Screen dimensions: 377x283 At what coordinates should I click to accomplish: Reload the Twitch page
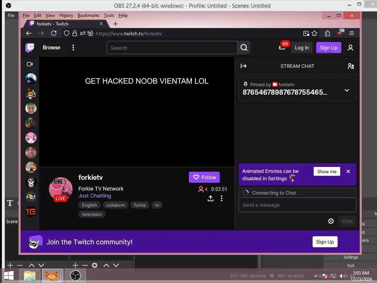(54, 34)
